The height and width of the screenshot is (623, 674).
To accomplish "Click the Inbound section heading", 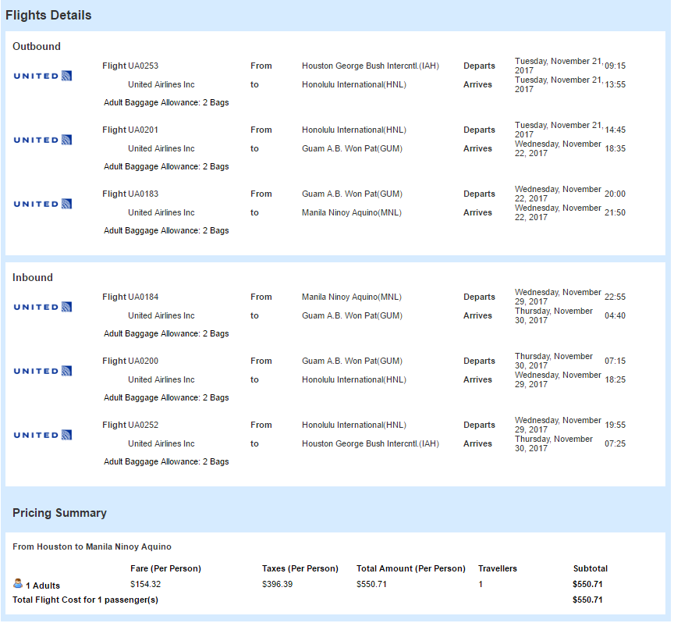I will (33, 277).
